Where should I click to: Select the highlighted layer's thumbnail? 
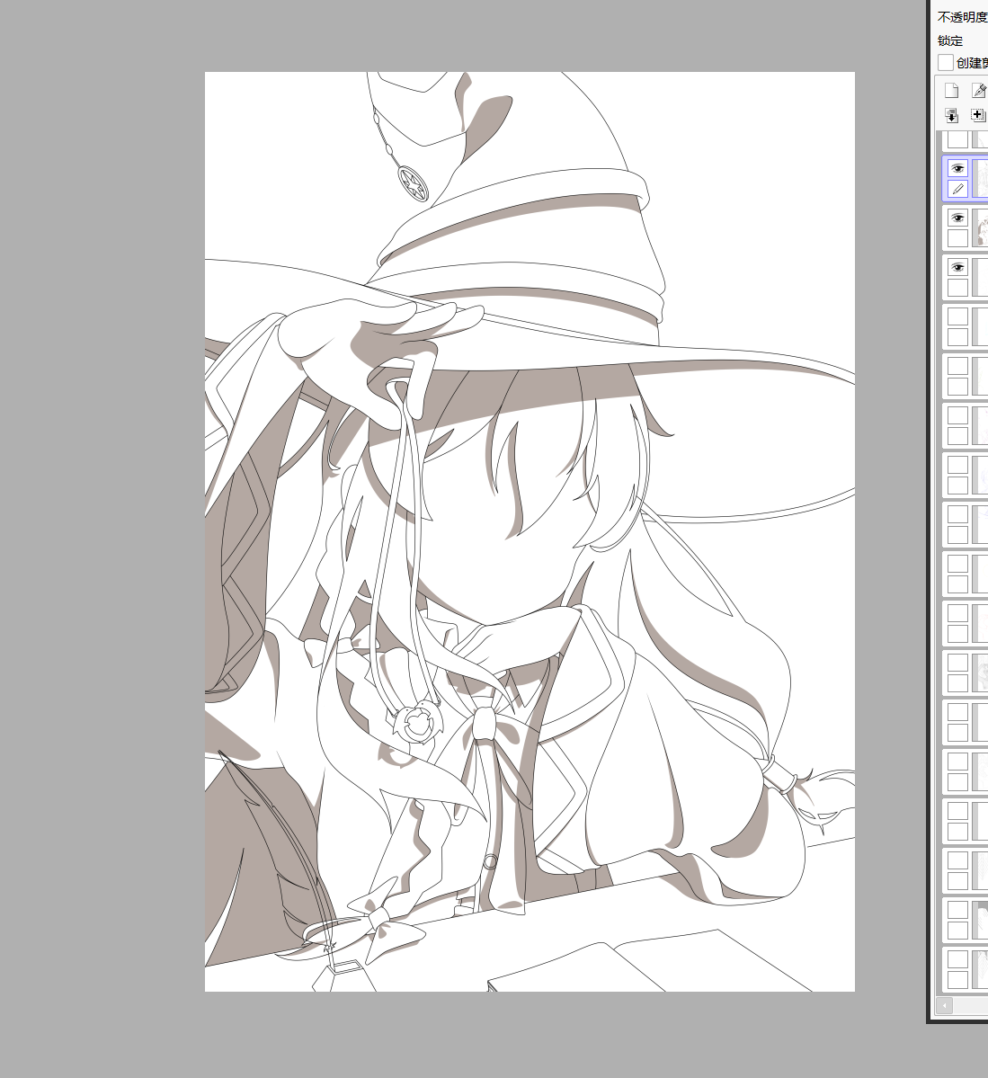[980, 179]
